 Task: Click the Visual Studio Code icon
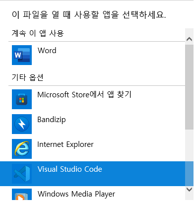(22, 174)
